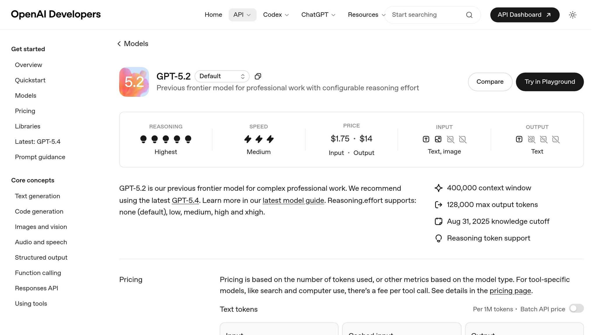Click the search magnifier icon
The width and height of the screenshot is (596, 335).
click(469, 15)
